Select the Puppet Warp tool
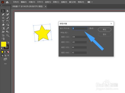Viewport: 125px width, 93px height. [3, 32]
